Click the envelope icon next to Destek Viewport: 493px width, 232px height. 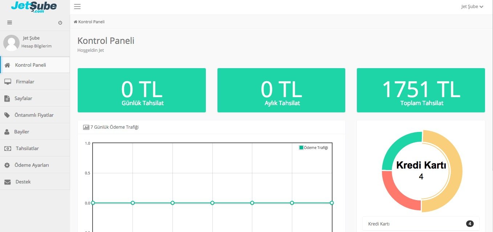tap(7, 182)
